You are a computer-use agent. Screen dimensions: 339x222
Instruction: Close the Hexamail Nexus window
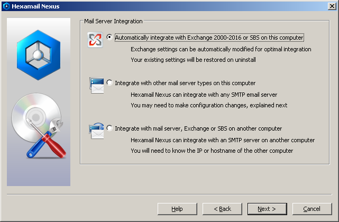click(332, 6)
